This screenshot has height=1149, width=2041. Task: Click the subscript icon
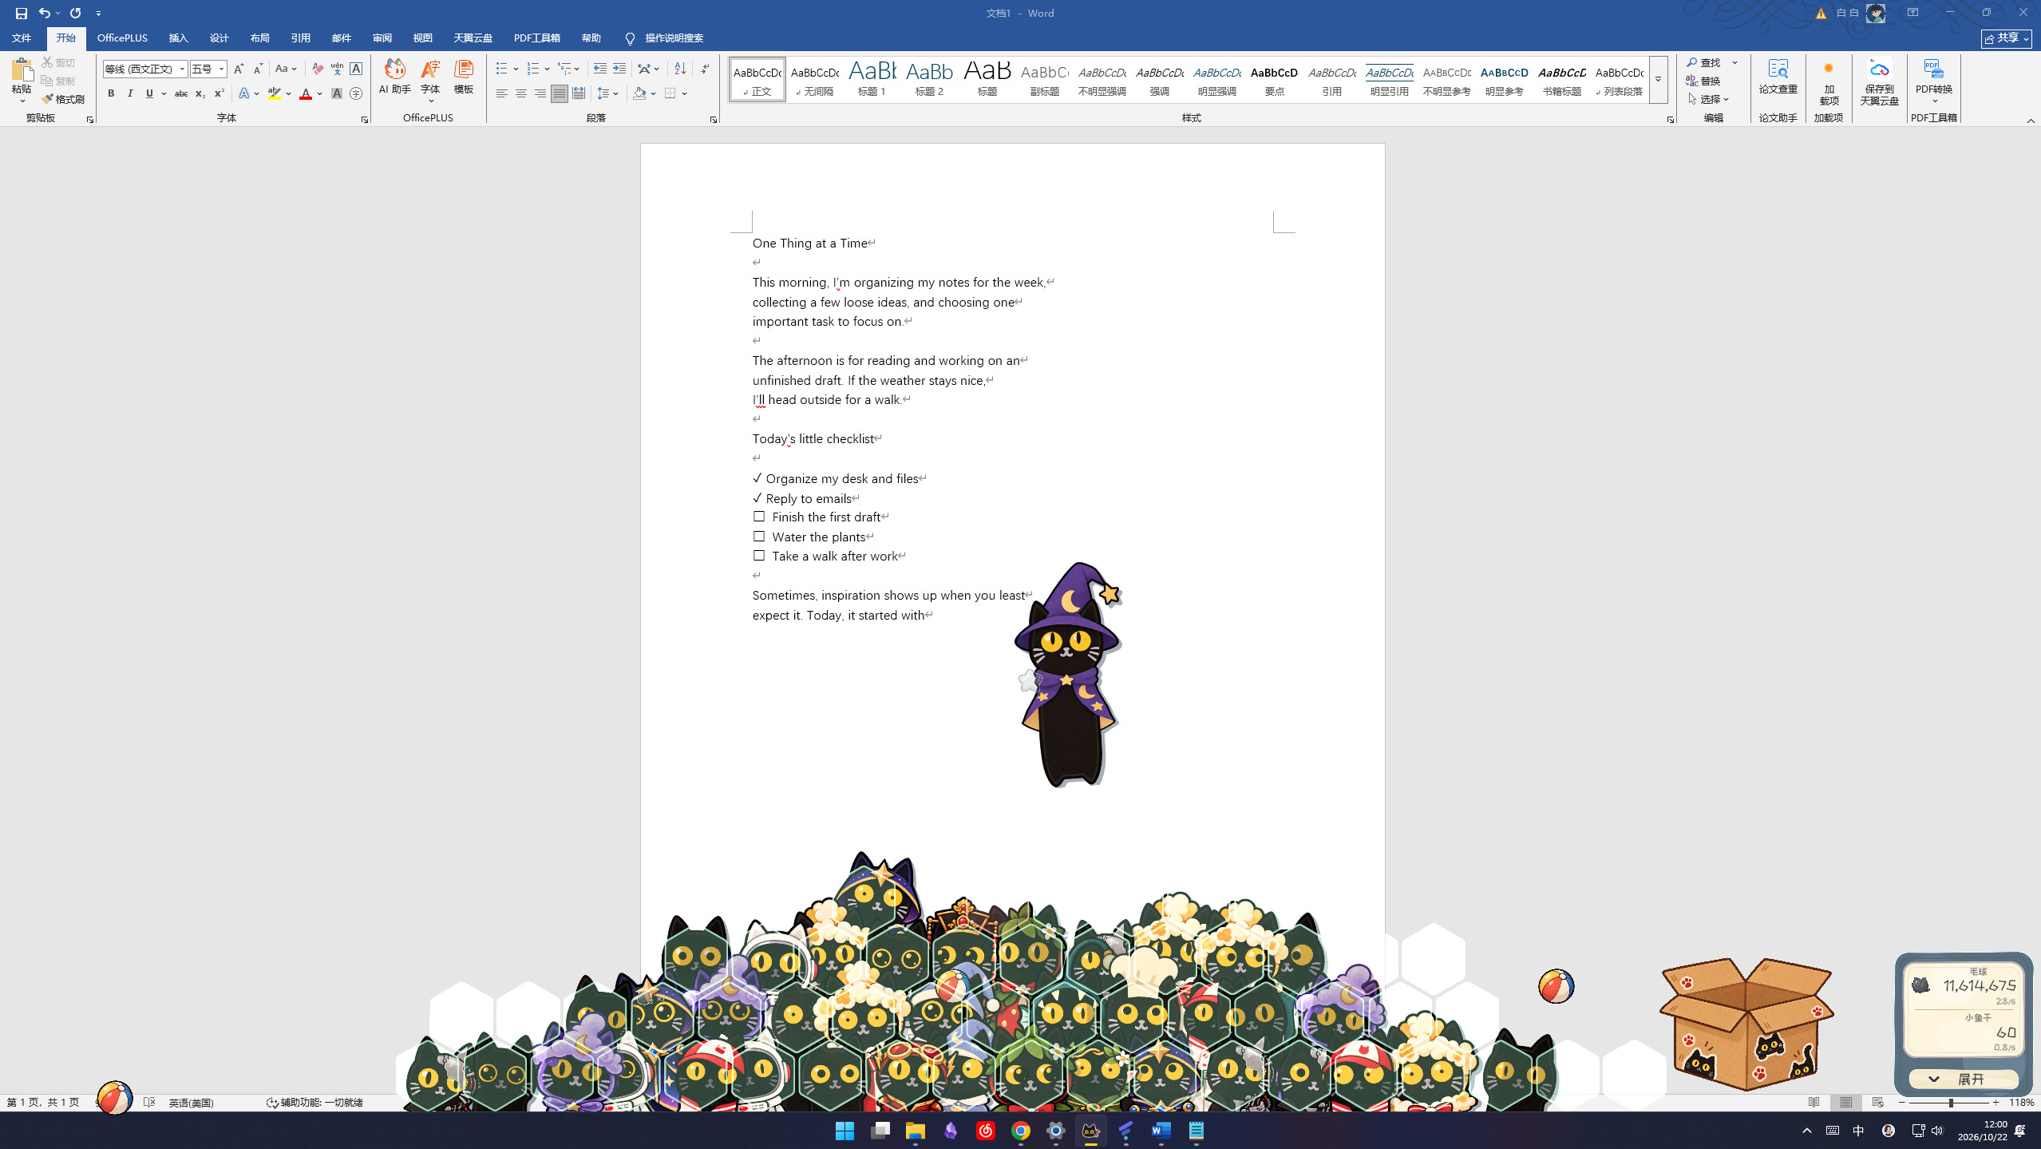[200, 94]
